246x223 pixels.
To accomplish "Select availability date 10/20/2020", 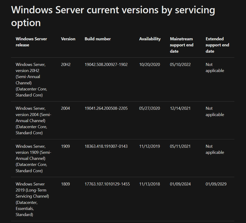I will pos(150,64).
